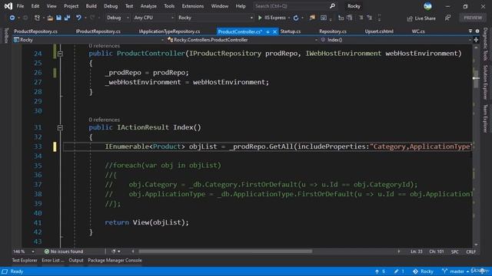Save the current file with the Save icon

pos(58,18)
